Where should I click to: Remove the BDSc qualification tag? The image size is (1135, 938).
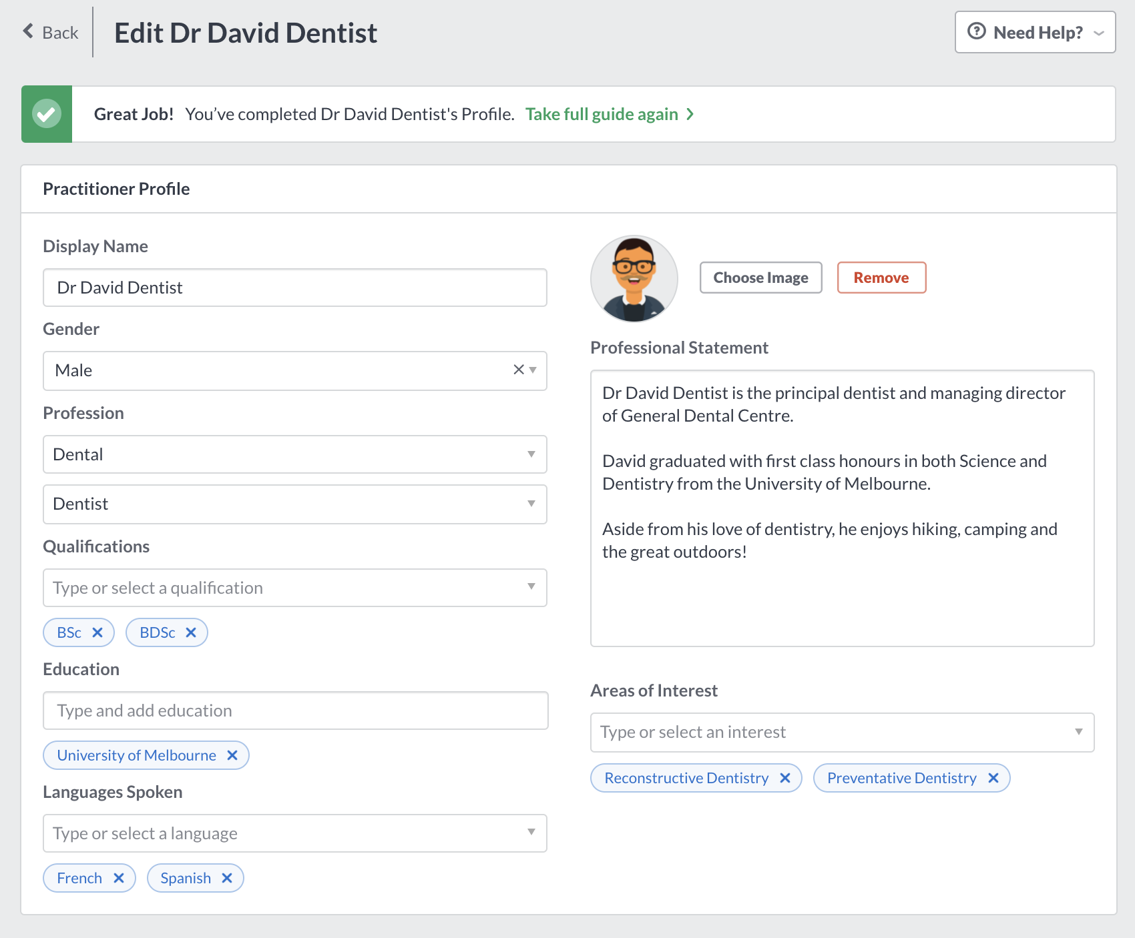(191, 632)
